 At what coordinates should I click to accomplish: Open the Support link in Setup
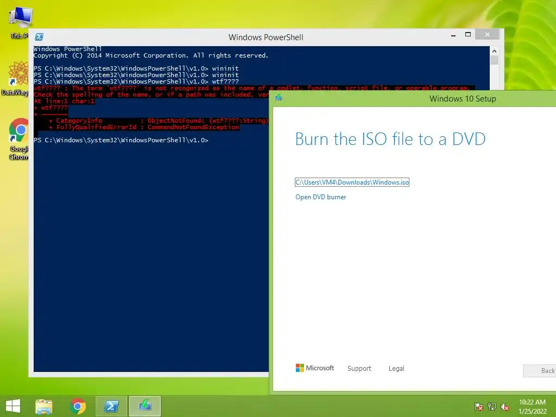(x=359, y=369)
